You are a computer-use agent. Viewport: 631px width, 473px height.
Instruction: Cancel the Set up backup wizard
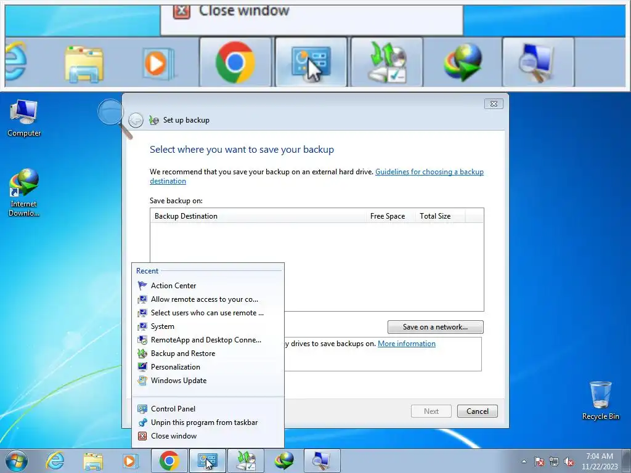pos(478,411)
